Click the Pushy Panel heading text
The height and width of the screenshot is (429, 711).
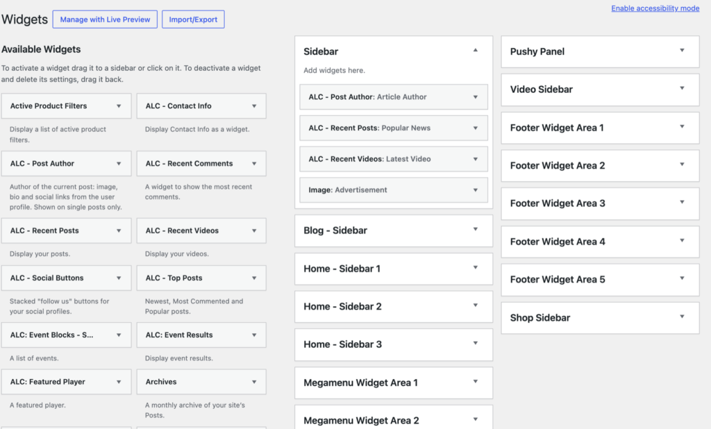537,51
